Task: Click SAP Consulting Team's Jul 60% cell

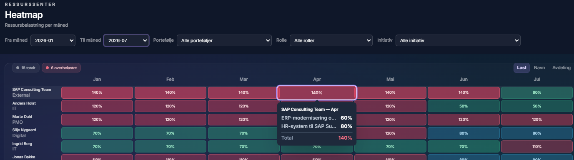Action: 537,92
